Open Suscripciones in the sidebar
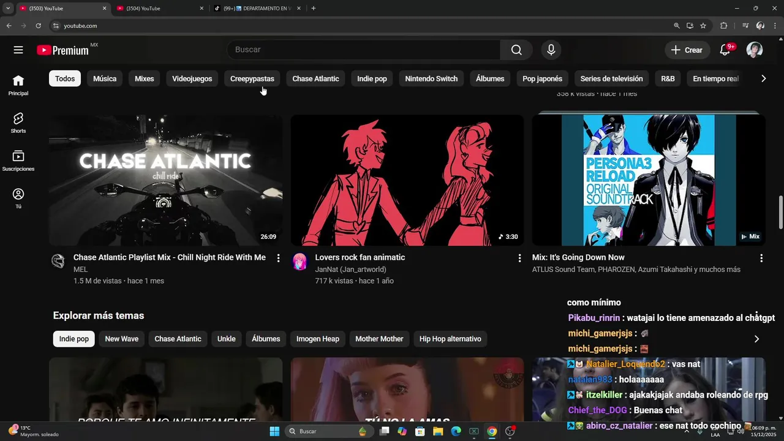This screenshot has width=784, height=441. pyautogui.click(x=18, y=160)
